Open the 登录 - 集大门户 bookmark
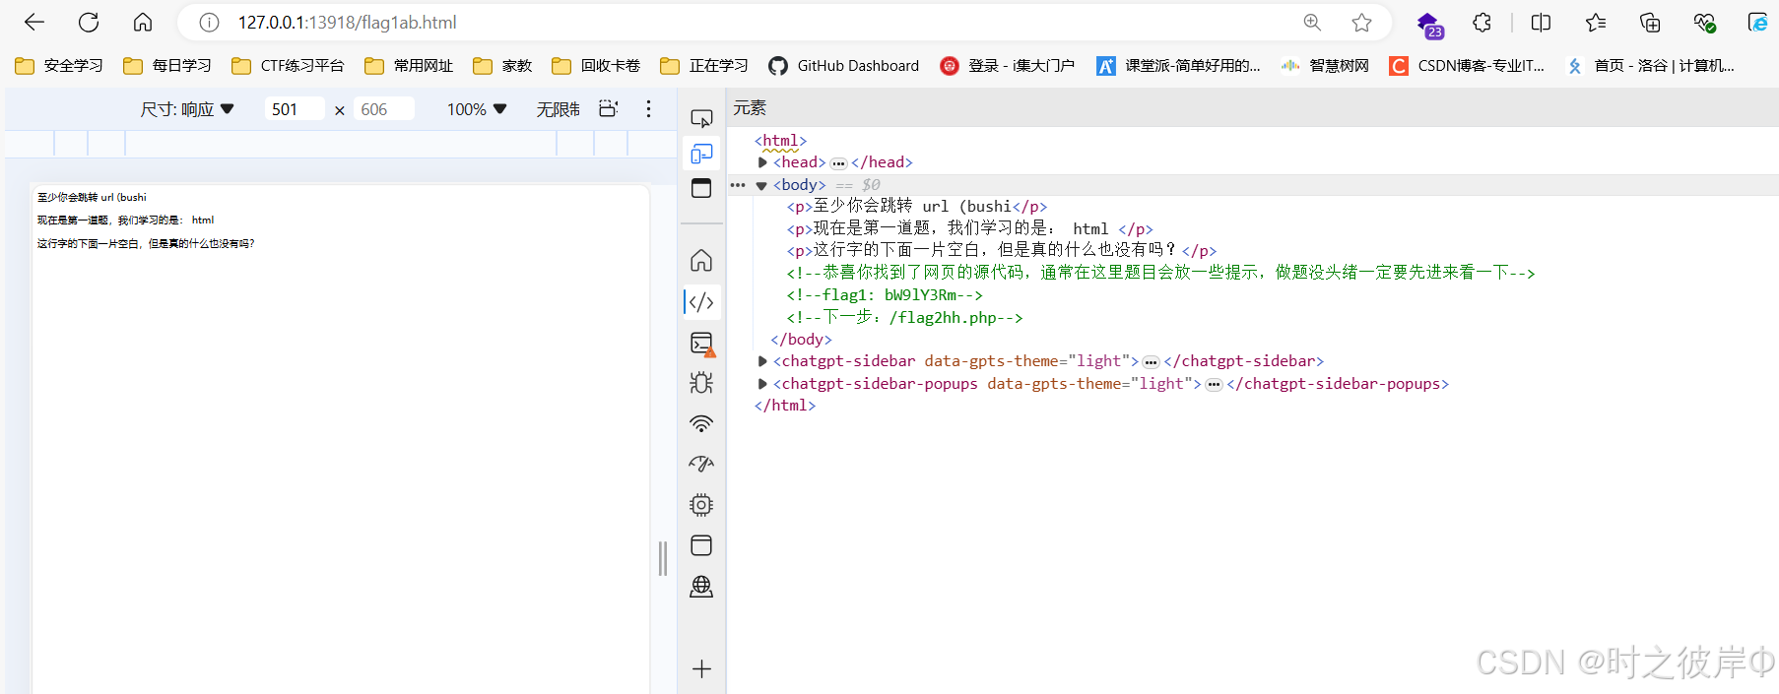1779x694 pixels. pyautogui.click(x=1008, y=66)
